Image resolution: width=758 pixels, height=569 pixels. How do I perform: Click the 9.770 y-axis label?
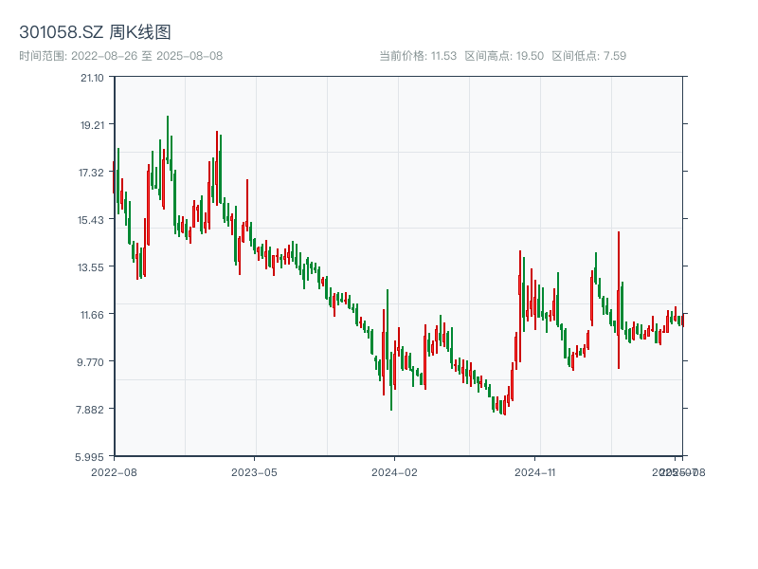pos(90,362)
